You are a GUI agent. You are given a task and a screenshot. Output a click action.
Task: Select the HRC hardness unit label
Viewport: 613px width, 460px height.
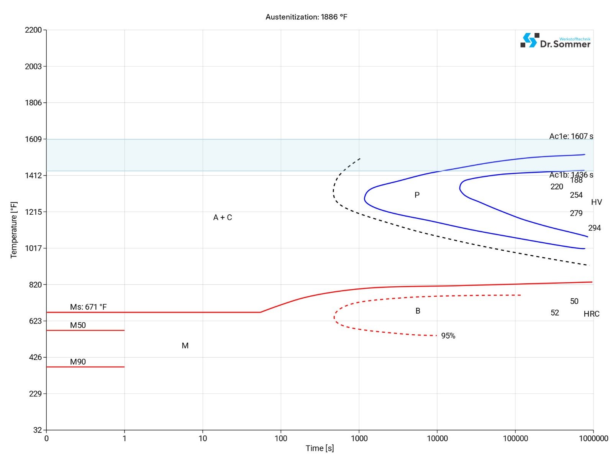click(x=591, y=314)
